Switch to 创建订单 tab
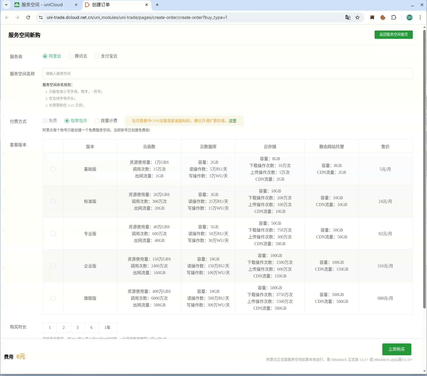The width and height of the screenshot is (427, 376). pos(117,5)
